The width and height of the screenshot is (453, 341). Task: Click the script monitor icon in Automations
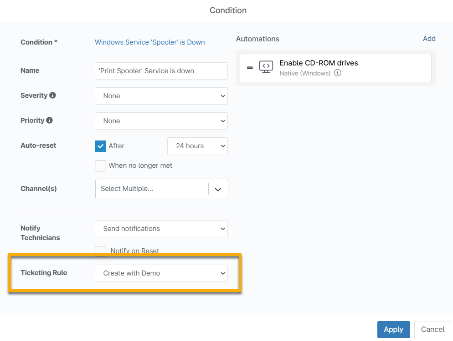[x=266, y=67]
